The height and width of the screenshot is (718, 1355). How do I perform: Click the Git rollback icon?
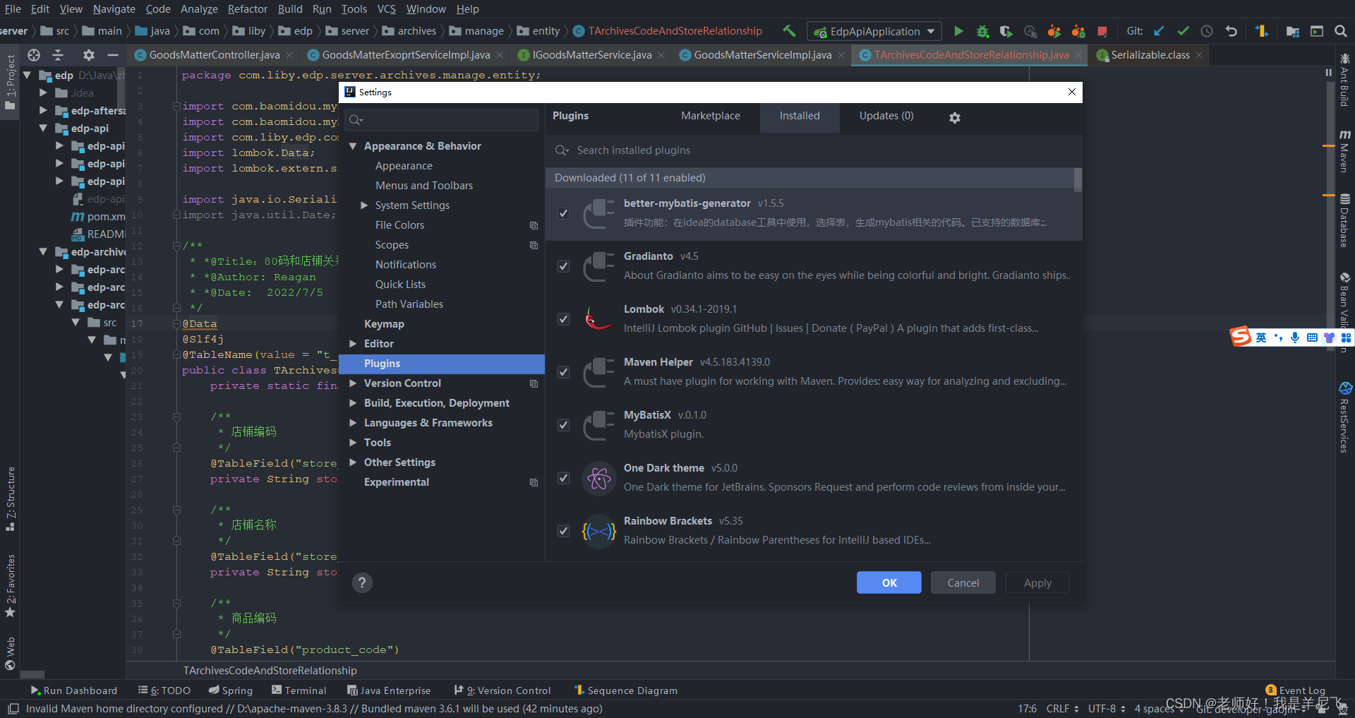pos(1231,31)
